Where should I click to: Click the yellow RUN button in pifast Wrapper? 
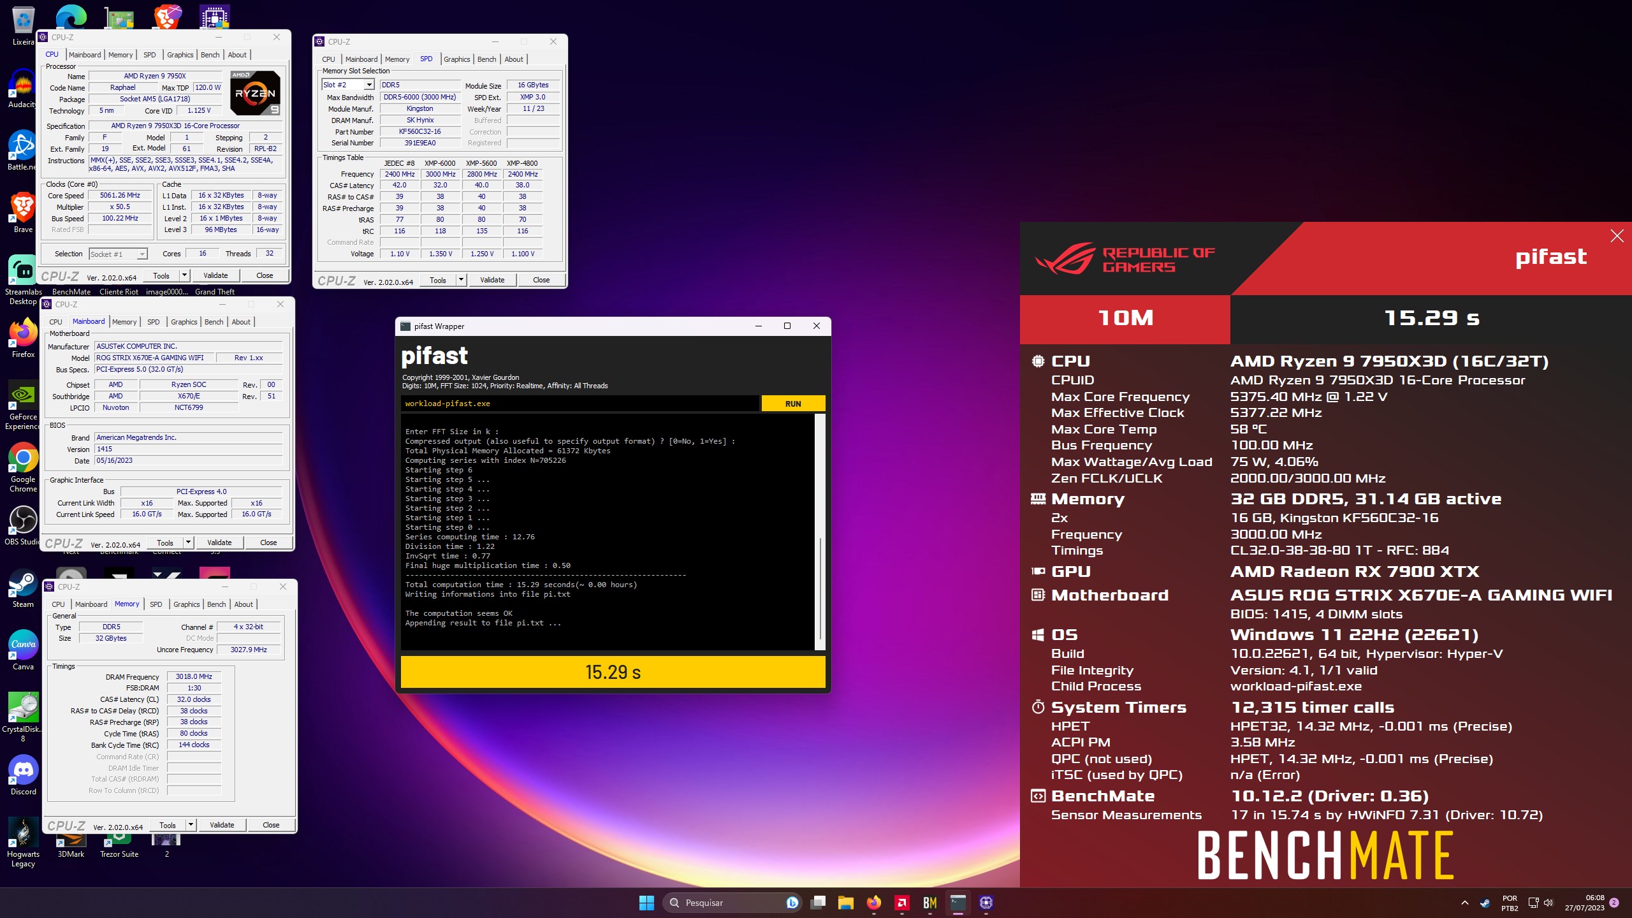pos(793,404)
